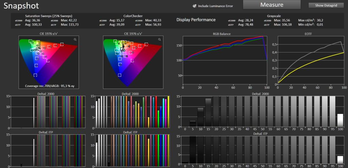Click the magnifier icon on Saturation Sweeps CIE chart
Viewport: 348px width, 168px height.
pyautogui.click(x=75, y=40)
